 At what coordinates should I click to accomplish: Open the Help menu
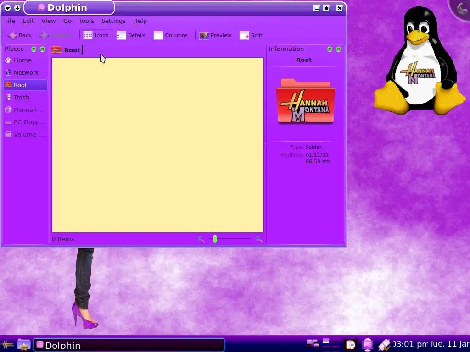coord(140,21)
